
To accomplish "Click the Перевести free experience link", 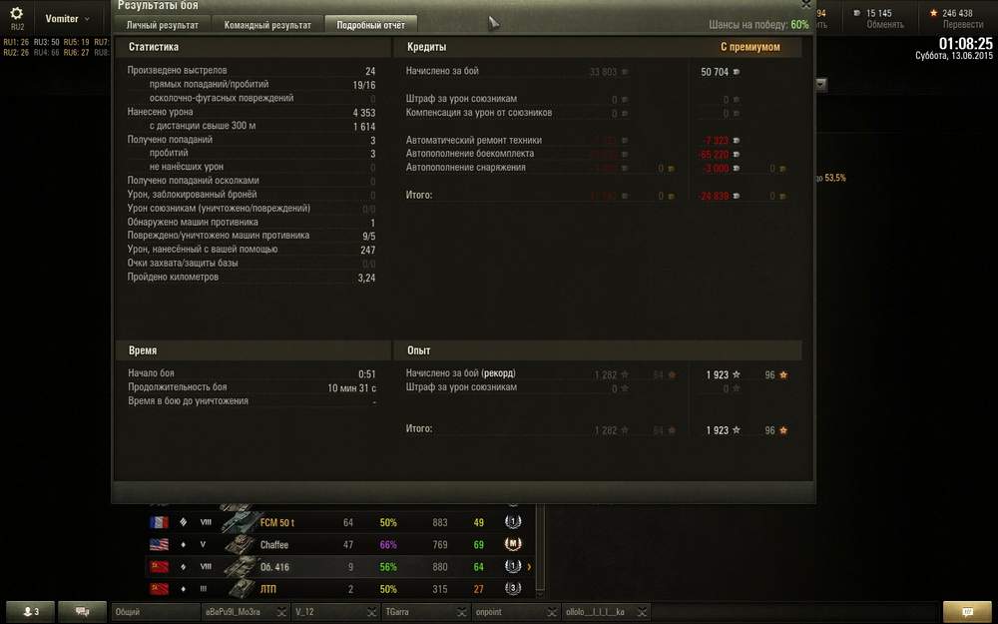I will click(x=962, y=24).
